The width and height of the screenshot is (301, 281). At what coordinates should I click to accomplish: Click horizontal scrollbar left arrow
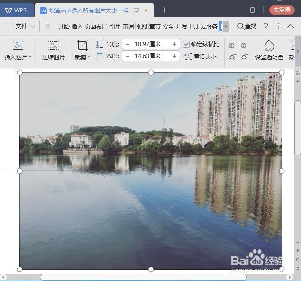coord(3,277)
